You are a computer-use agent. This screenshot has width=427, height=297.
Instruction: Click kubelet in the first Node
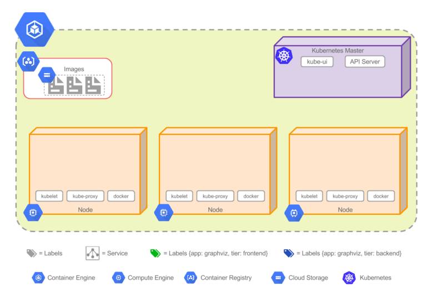[x=49, y=196]
